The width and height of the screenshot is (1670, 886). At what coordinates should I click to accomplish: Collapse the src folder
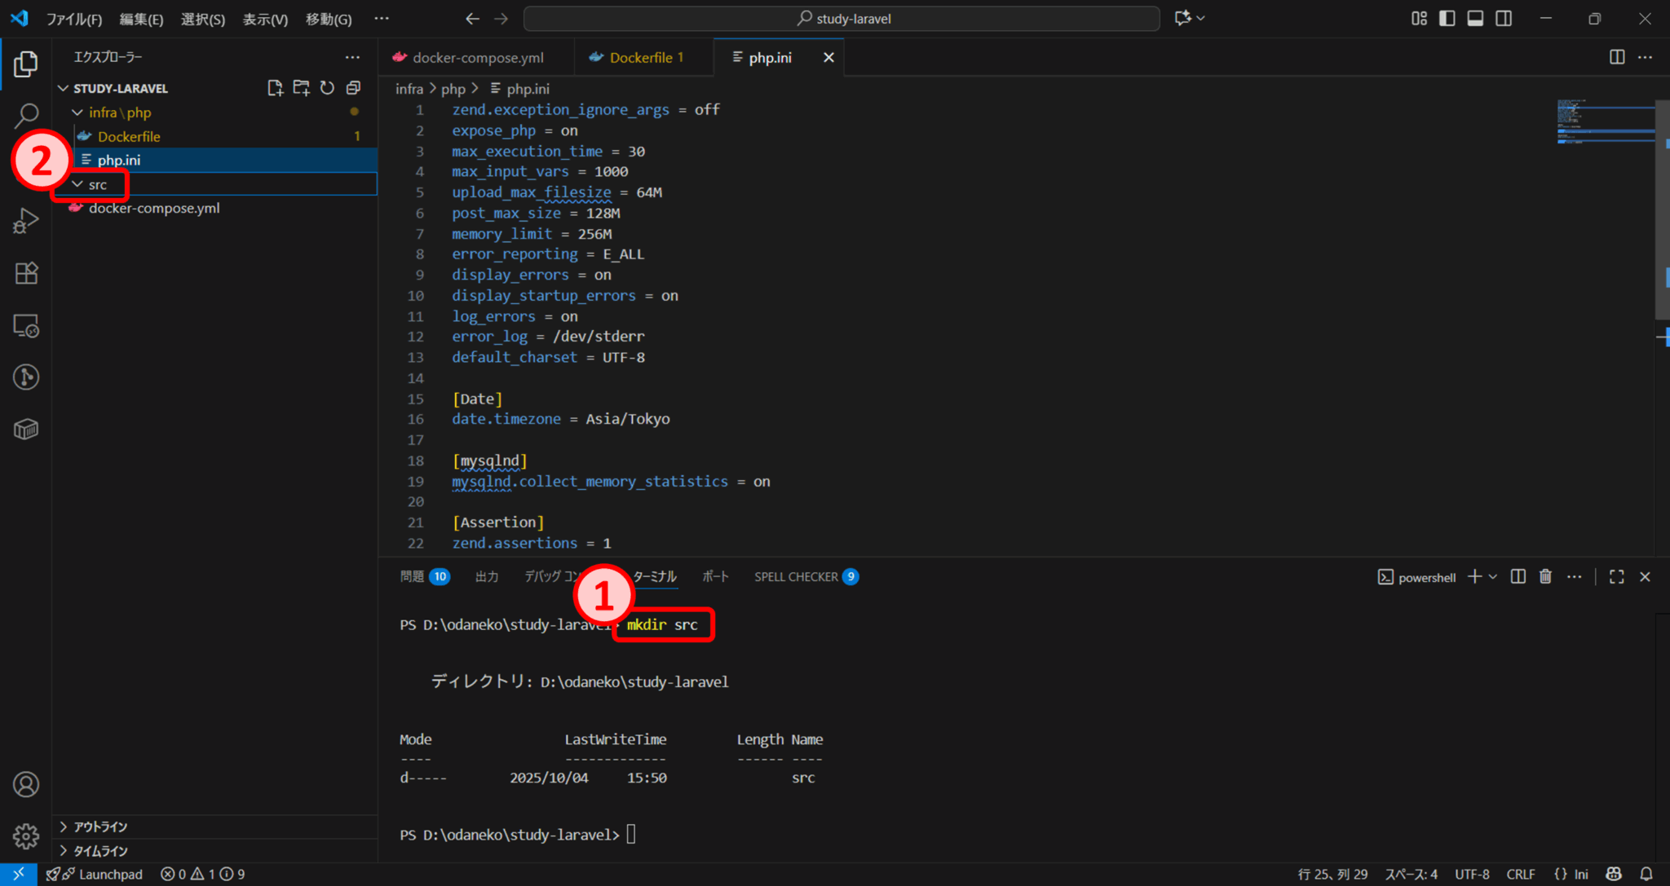coord(77,184)
